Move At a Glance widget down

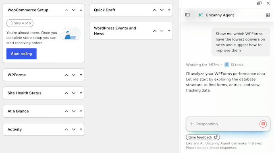point(74,111)
